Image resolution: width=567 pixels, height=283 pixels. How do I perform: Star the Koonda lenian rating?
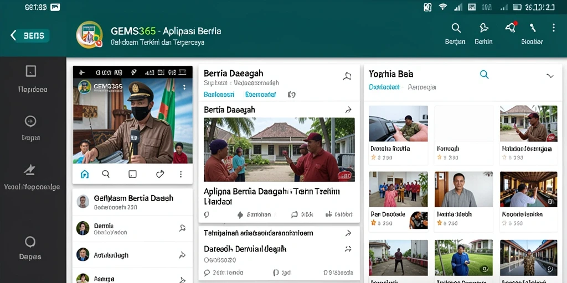tap(505, 223)
